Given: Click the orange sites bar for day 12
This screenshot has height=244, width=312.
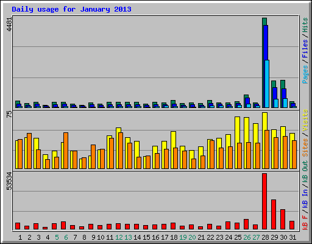Looking at the screenshot, I should tap(121, 151).
